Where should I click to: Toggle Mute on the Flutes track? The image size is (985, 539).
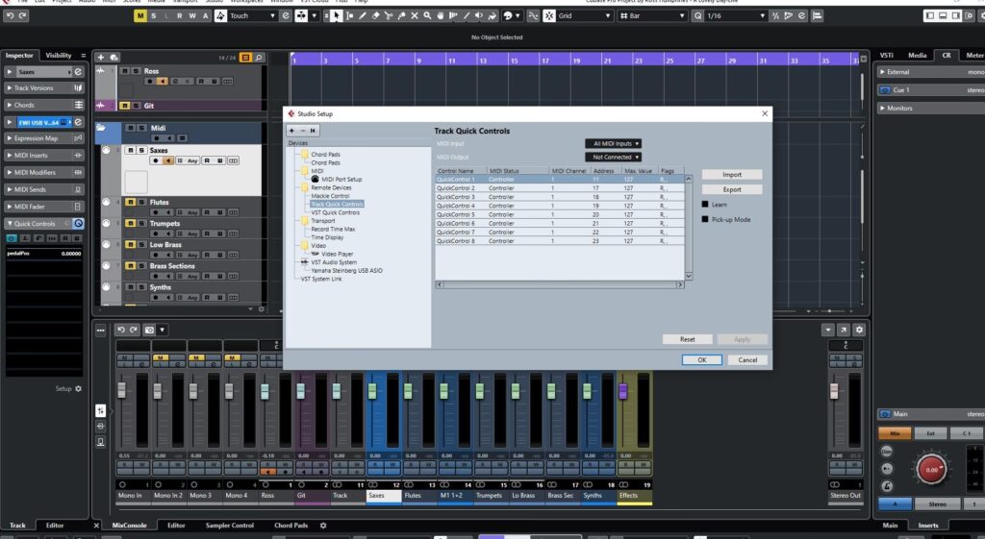[x=130, y=203]
